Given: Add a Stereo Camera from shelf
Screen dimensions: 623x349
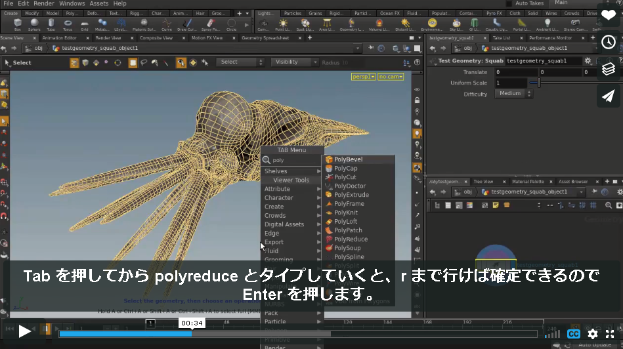Looking at the screenshot, I should coord(575,25).
